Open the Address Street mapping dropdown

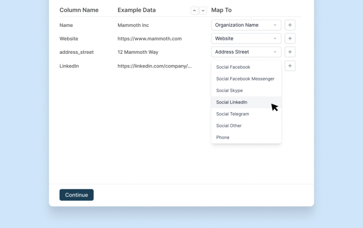point(246,52)
